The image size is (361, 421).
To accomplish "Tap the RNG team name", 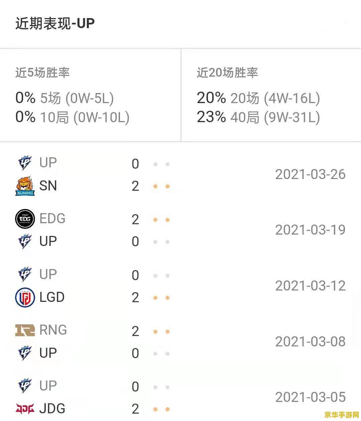I will click(x=53, y=330).
